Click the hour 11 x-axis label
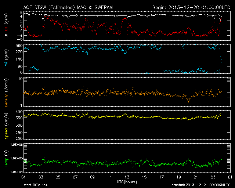This screenshot has width=235, height=188. click(x=110, y=177)
